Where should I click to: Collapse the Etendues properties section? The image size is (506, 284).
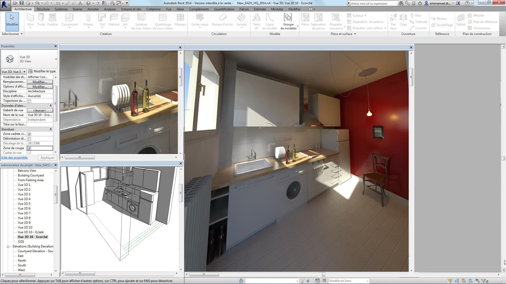point(51,129)
